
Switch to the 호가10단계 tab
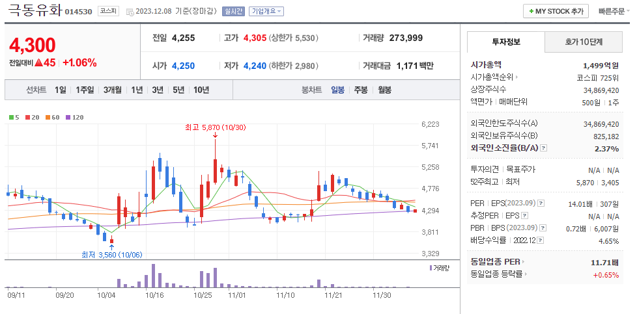tap(584, 42)
